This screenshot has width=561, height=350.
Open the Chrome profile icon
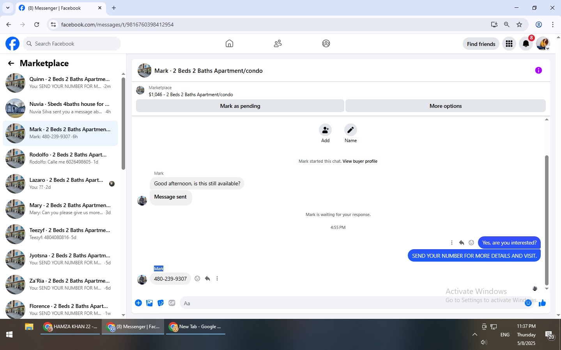tap(539, 25)
